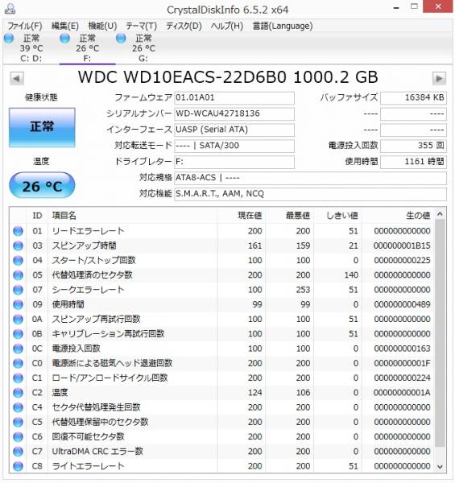The image size is (455, 483).
Task: Click the しきい値 column header
Action: pos(338,215)
